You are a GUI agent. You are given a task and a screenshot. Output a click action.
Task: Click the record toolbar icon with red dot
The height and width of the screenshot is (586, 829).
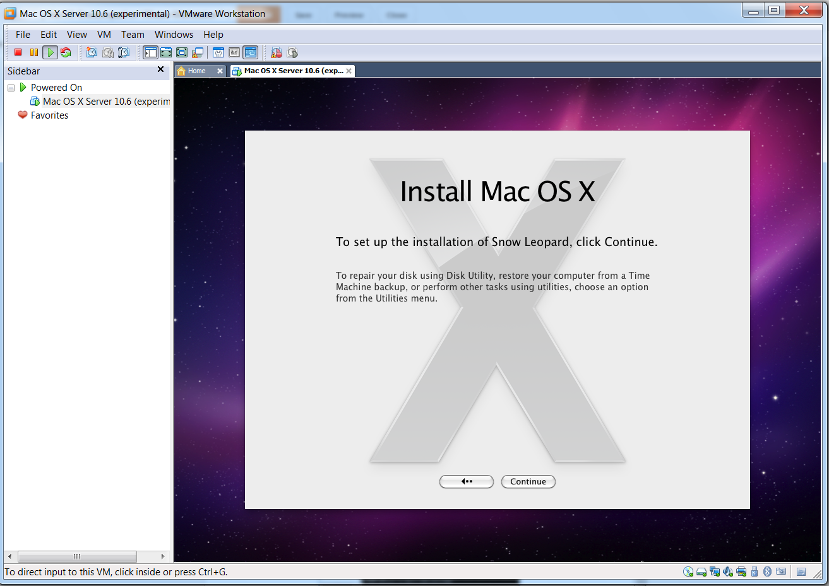coord(277,52)
